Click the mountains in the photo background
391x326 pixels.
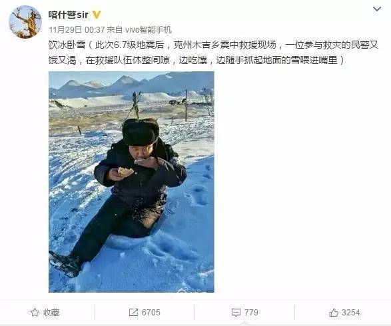point(131,86)
